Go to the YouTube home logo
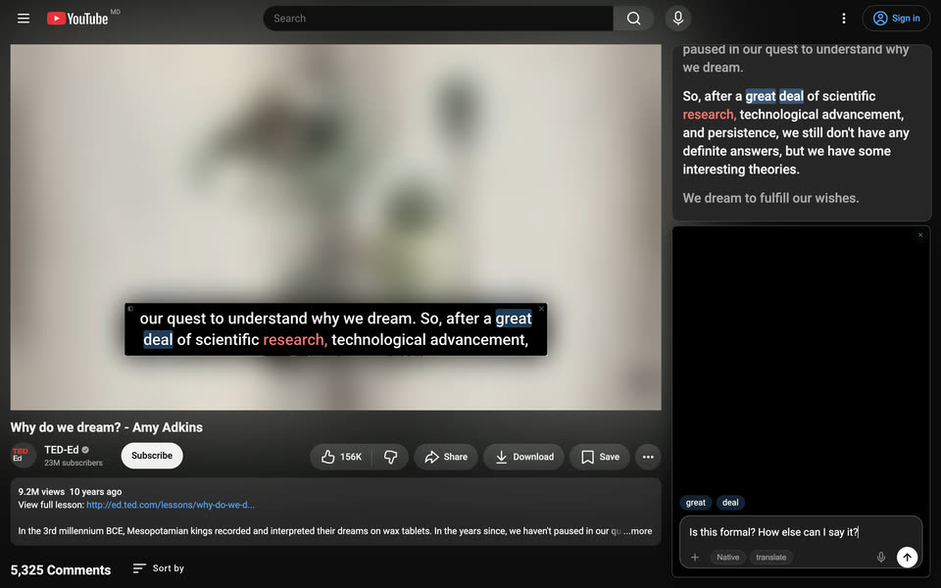This screenshot has height=588, width=941. pyautogui.click(x=77, y=19)
